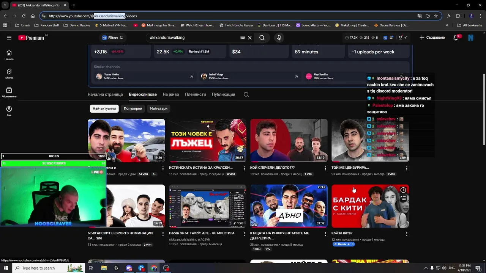Open more options for Кой те пита?

pyautogui.click(x=407, y=234)
